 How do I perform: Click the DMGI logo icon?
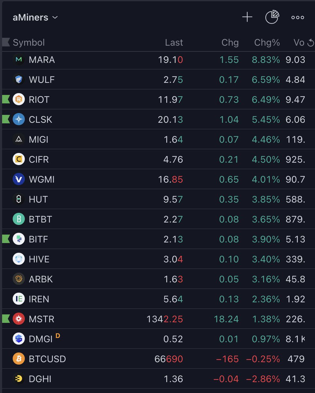(19, 339)
